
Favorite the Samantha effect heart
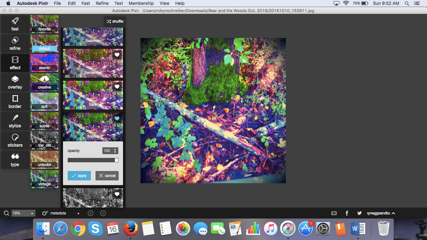coord(117,55)
